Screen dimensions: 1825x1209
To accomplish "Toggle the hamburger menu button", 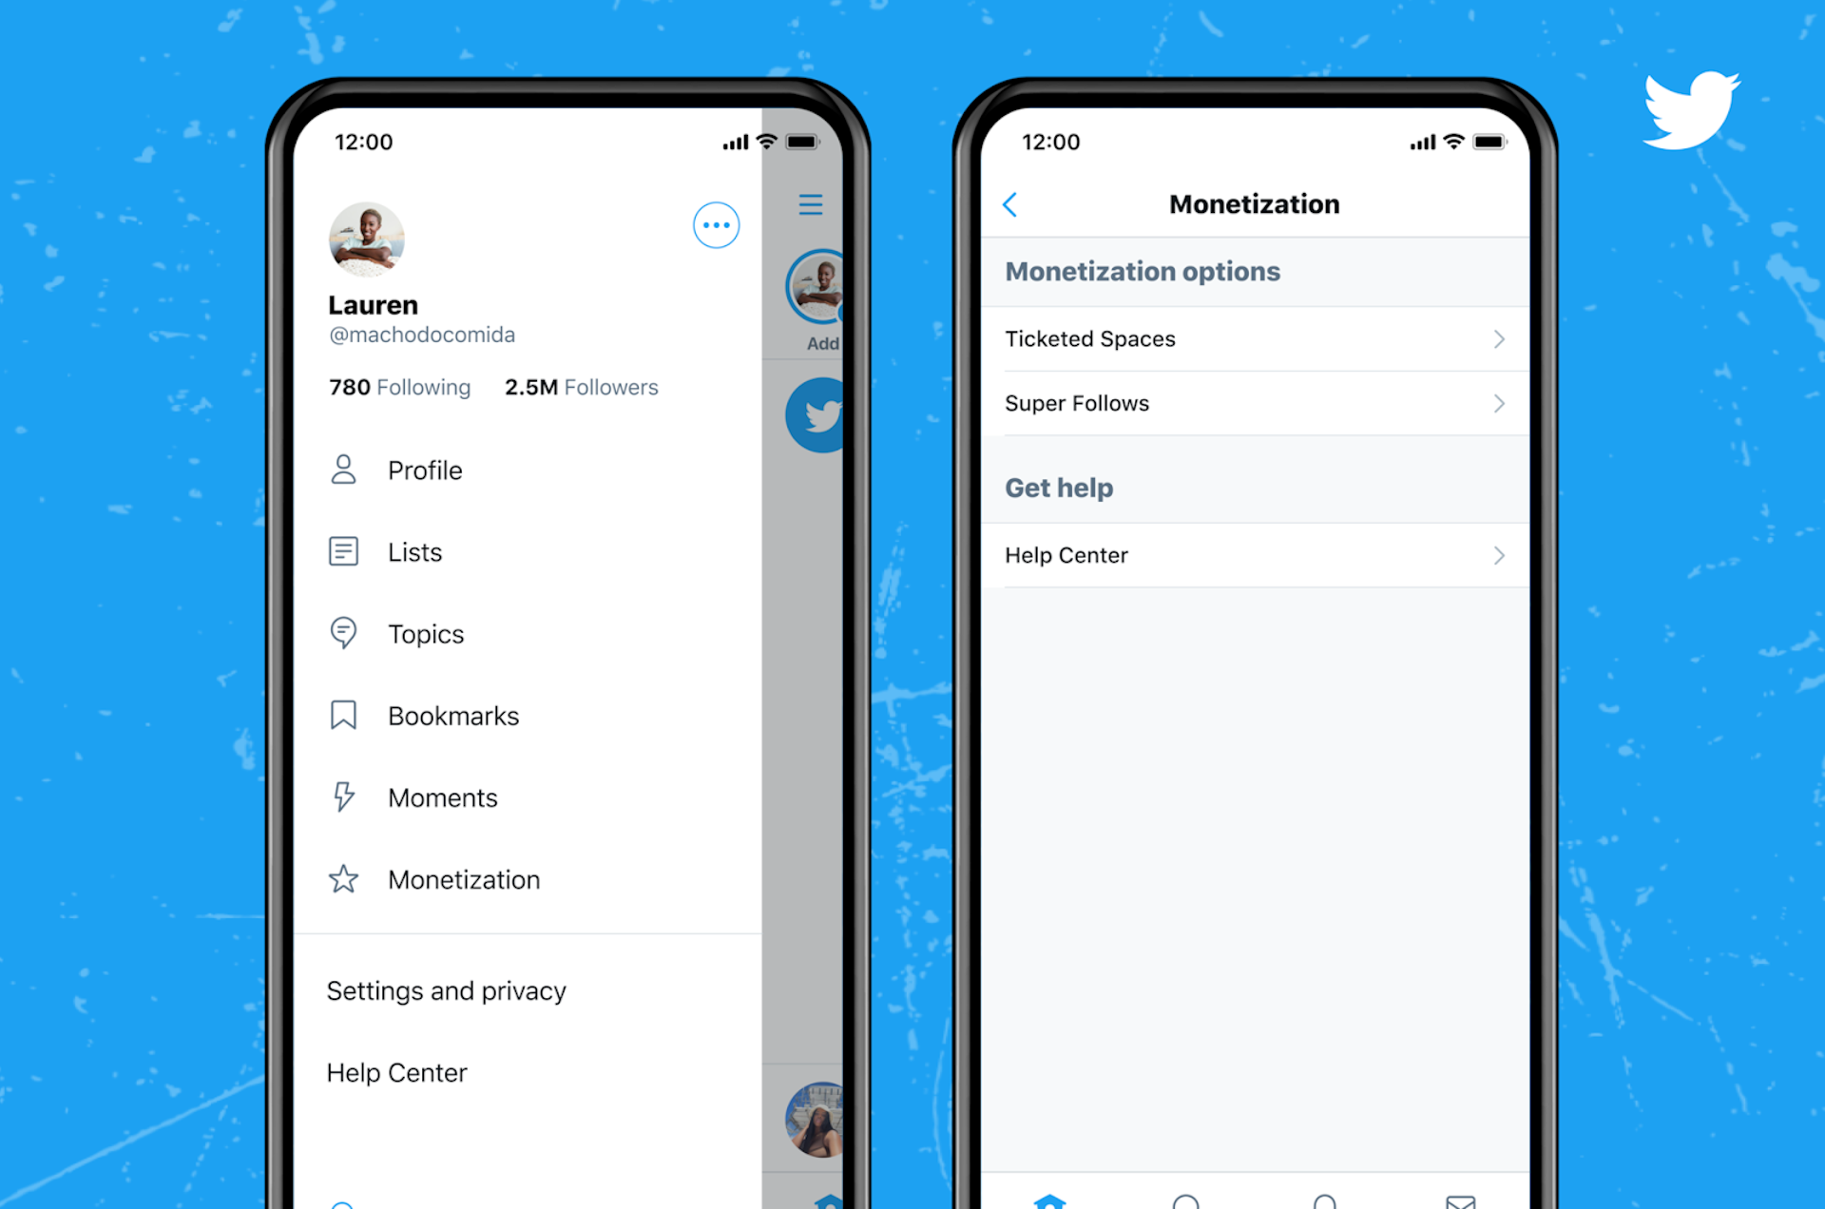I will point(811,205).
